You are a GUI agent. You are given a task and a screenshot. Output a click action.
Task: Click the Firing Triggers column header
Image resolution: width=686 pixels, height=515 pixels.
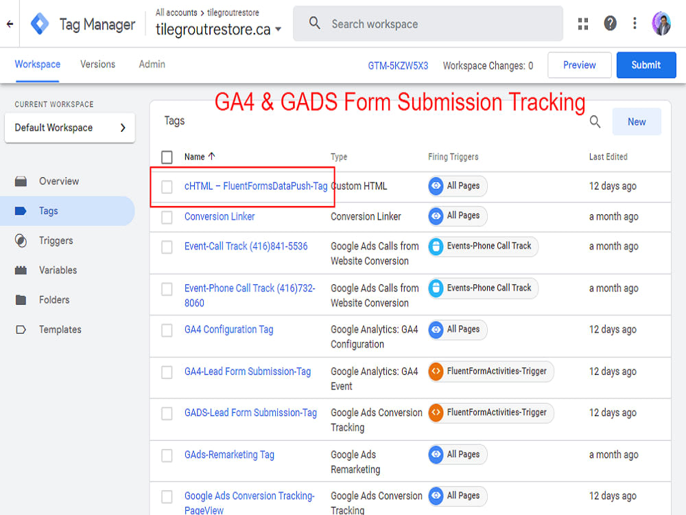(453, 157)
